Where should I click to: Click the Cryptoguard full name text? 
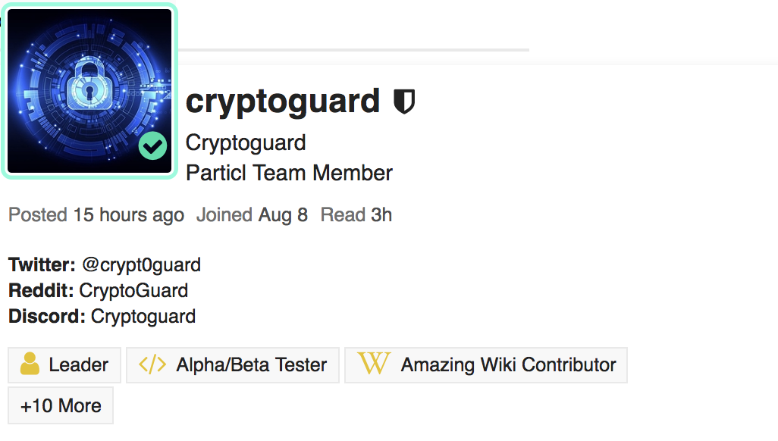click(x=246, y=142)
